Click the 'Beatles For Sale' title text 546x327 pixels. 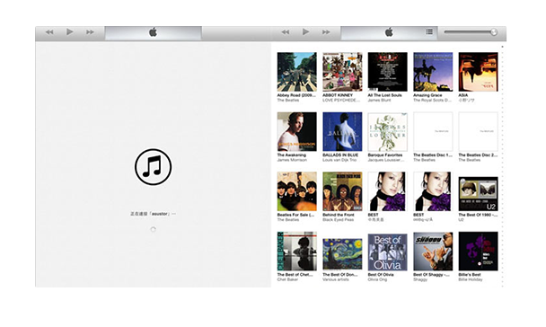[x=295, y=215]
